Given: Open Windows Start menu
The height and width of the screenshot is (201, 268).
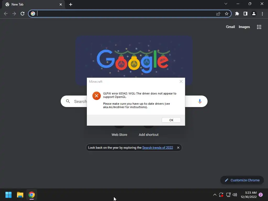Looking at the screenshot, I should (8, 195).
